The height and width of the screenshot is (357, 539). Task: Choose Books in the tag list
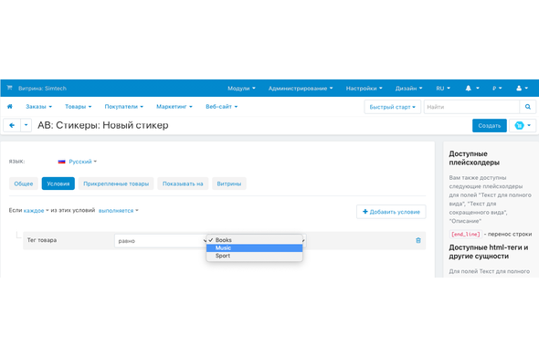tap(254, 240)
